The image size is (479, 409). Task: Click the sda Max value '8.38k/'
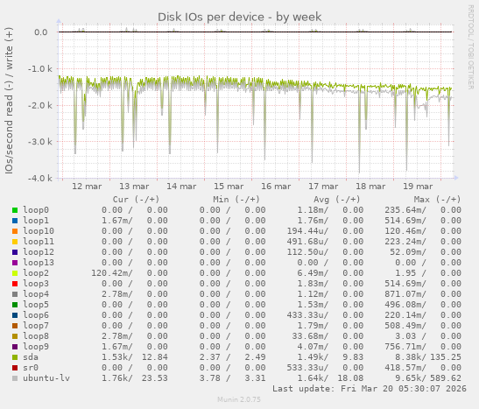(411, 356)
